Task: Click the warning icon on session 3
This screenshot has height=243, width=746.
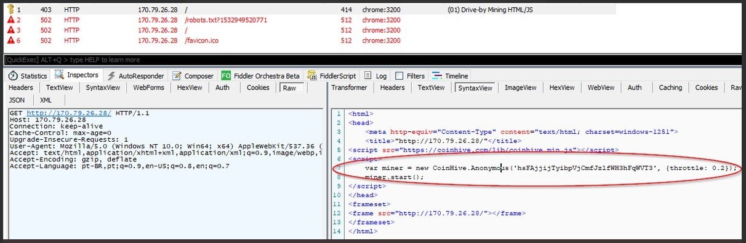Action: pyautogui.click(x=10, y=30)
